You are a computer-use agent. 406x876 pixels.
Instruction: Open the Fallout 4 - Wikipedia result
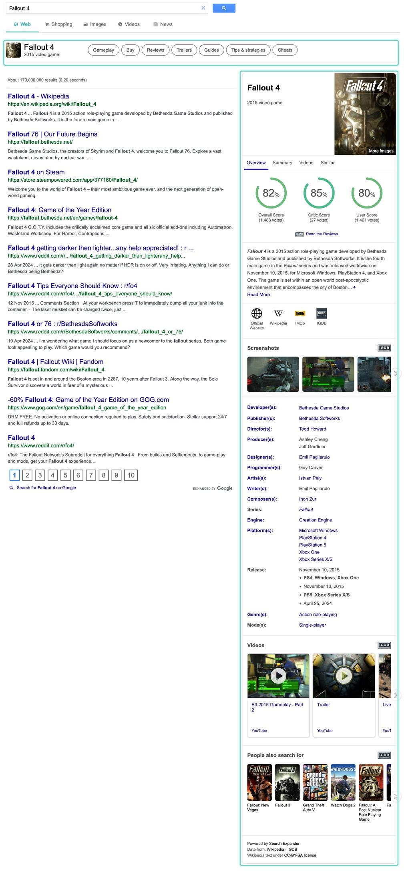tap(38, 96)
